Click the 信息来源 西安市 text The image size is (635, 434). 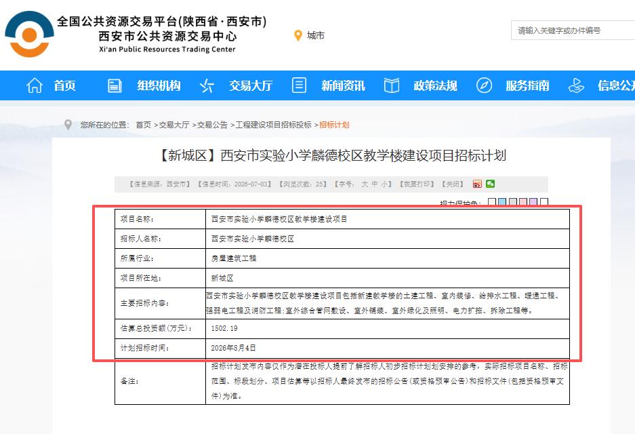(159, 184)
